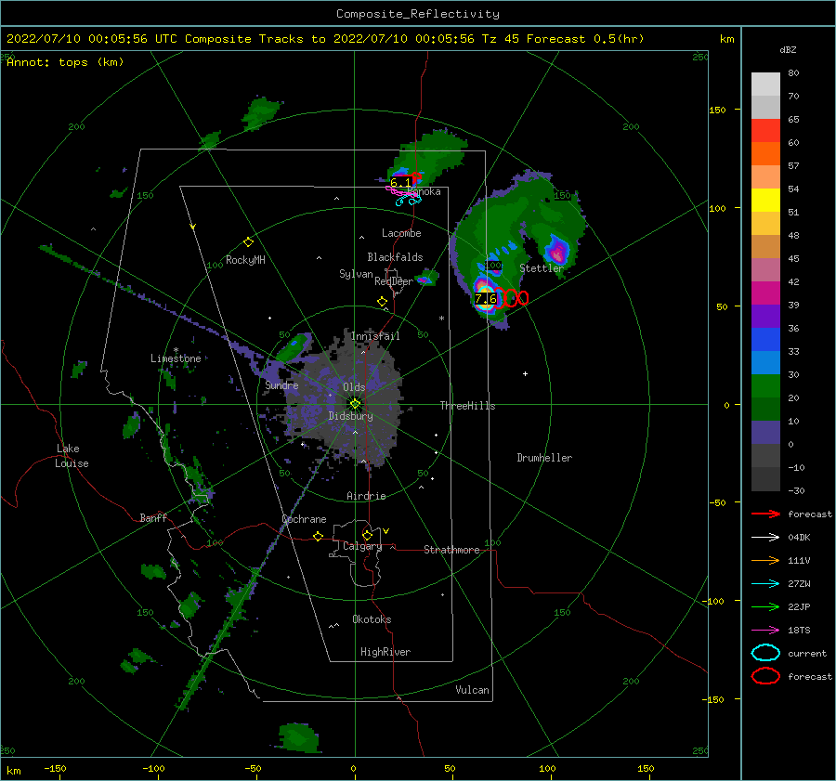Click the cyan current ellipse in legend

pos(765,653)
